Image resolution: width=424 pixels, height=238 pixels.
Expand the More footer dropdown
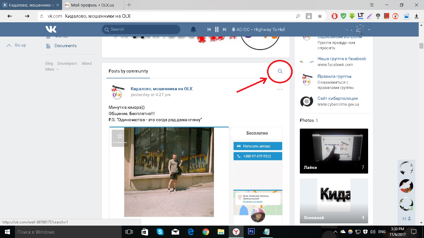pyautogui.click(x=52, y=69)
